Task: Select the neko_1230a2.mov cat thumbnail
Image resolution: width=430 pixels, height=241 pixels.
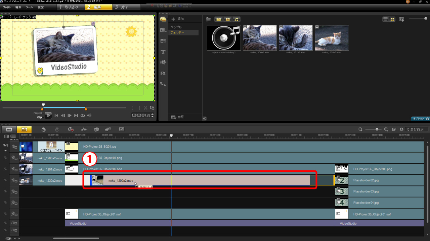Action: (x=332, y=38)
